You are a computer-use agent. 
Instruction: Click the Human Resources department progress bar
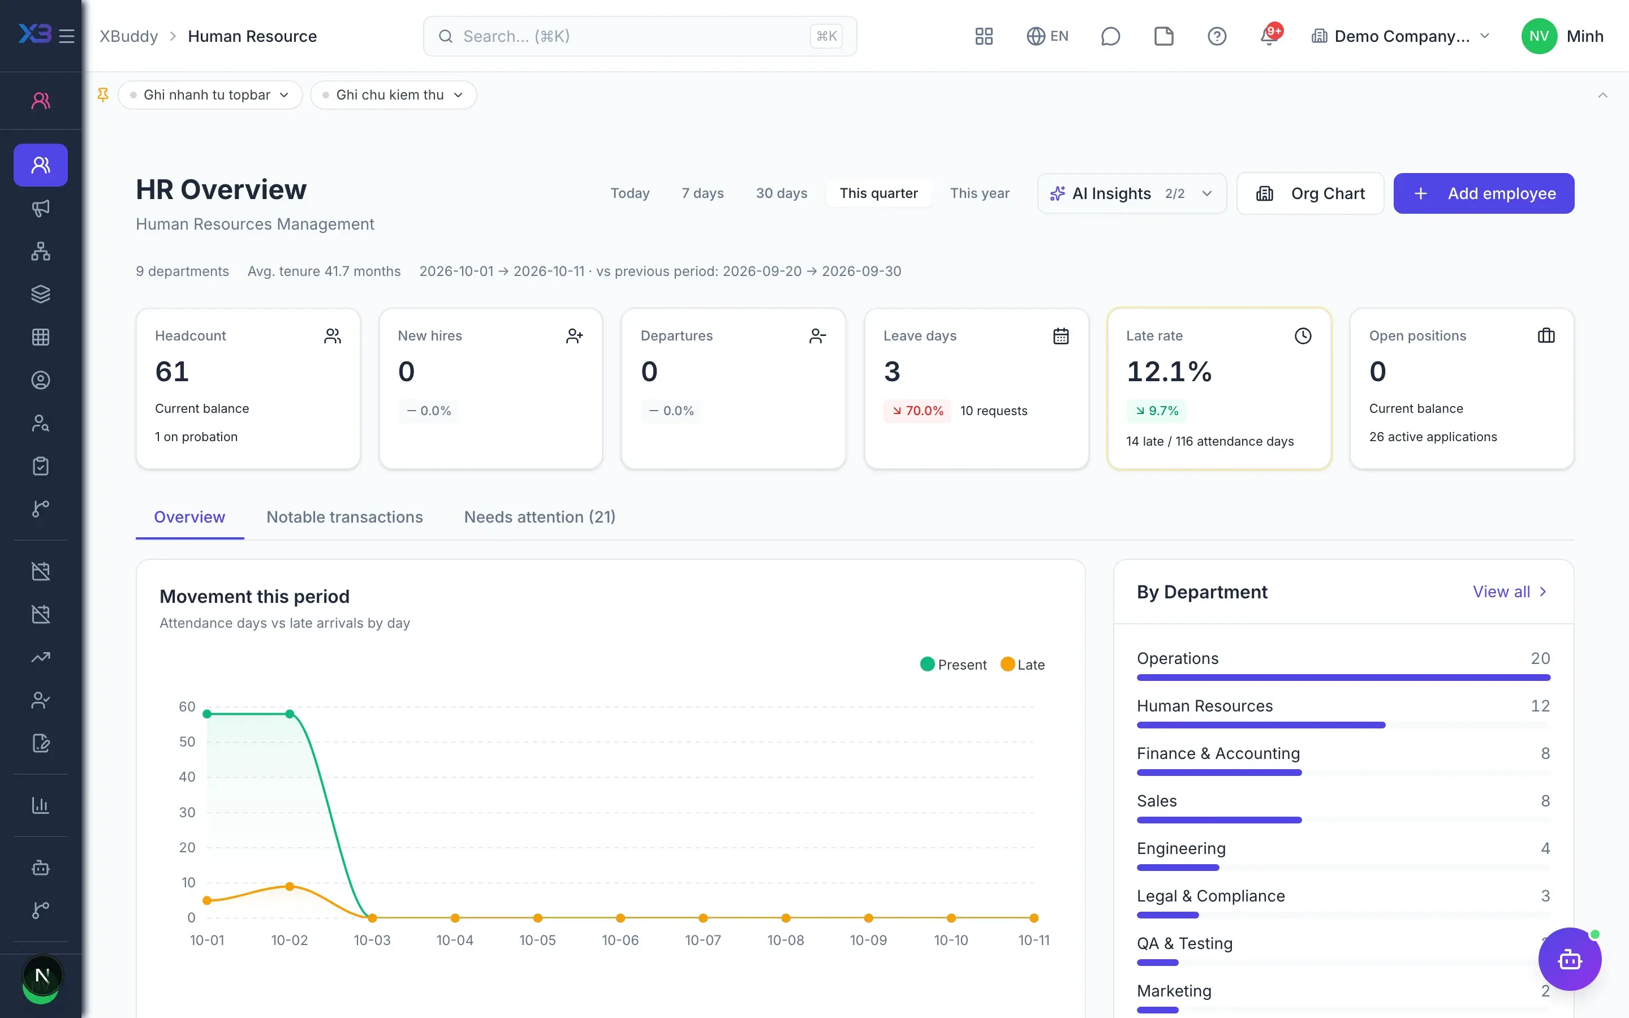click(x=1343, y=725)
